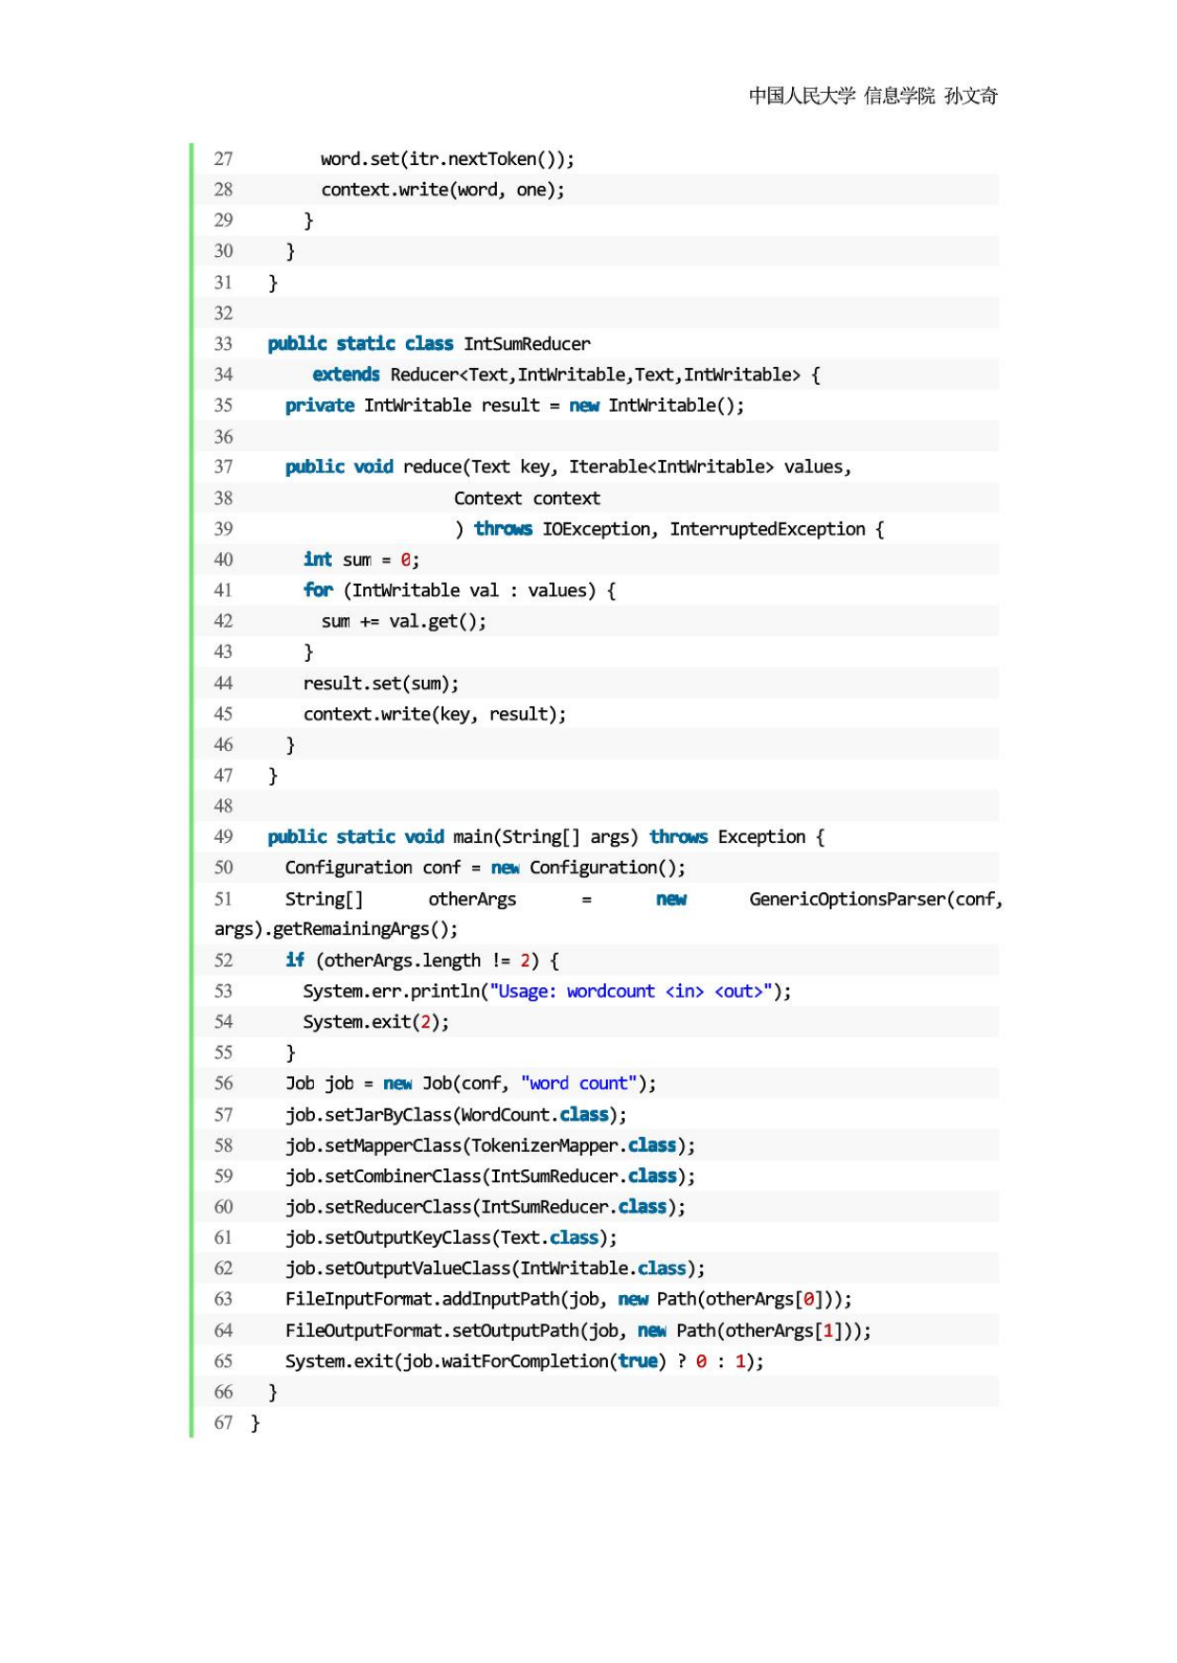1177x1663 pixels.
Task: Click the text GenericOptionsParser(conf,
Action: click(x=875, y=900)
